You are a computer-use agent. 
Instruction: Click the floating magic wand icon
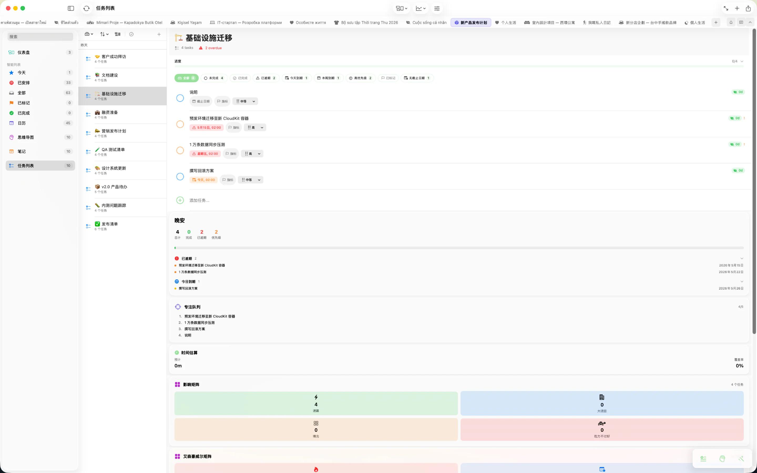[741, 459]
